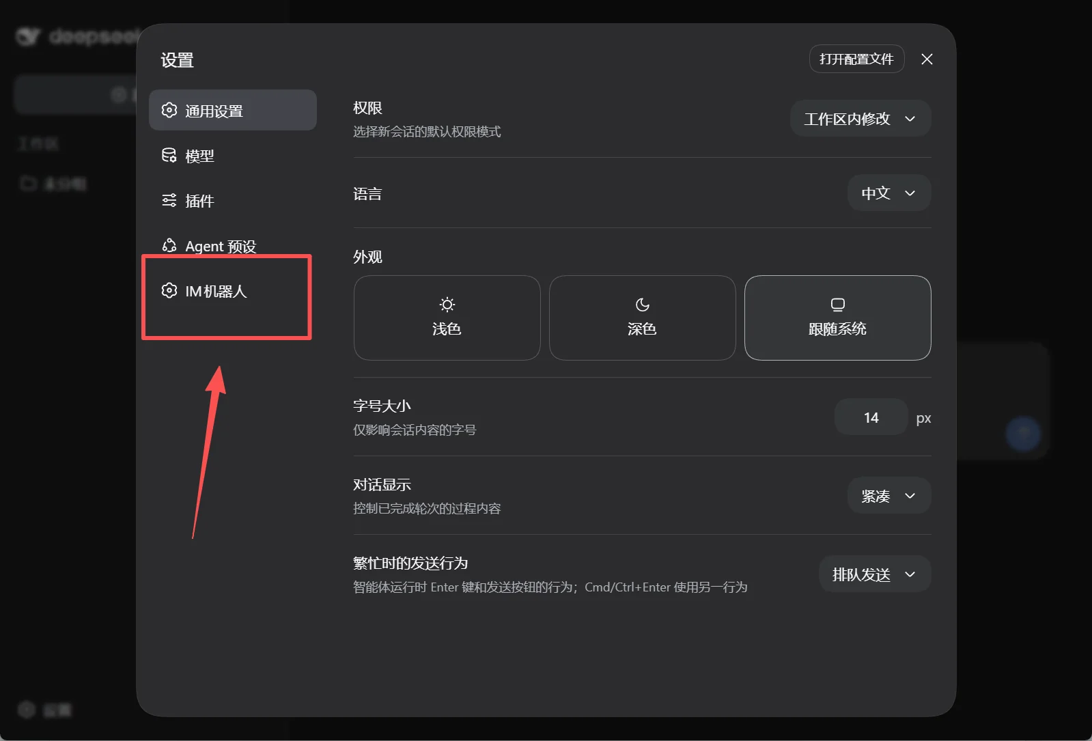
Task: Select the 浅色 light appearance option
Action: tap(447, 318)
